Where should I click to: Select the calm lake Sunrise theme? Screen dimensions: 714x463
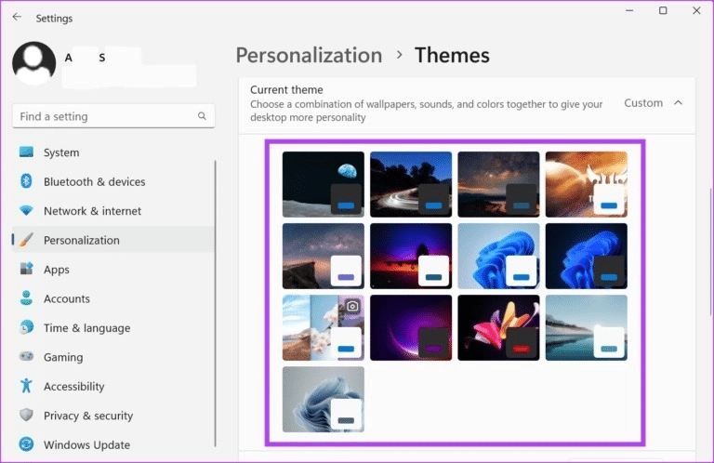pos(587,328)
